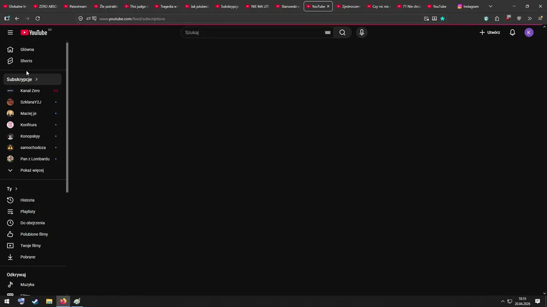Expand subscriptions with Pokaż więcej
This screenshot has width=547, height=307.
coord(32,171)
